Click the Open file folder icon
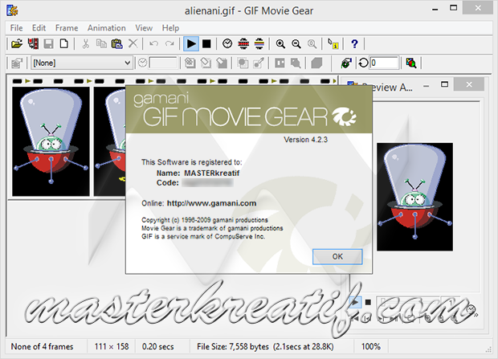 (17, 43)
